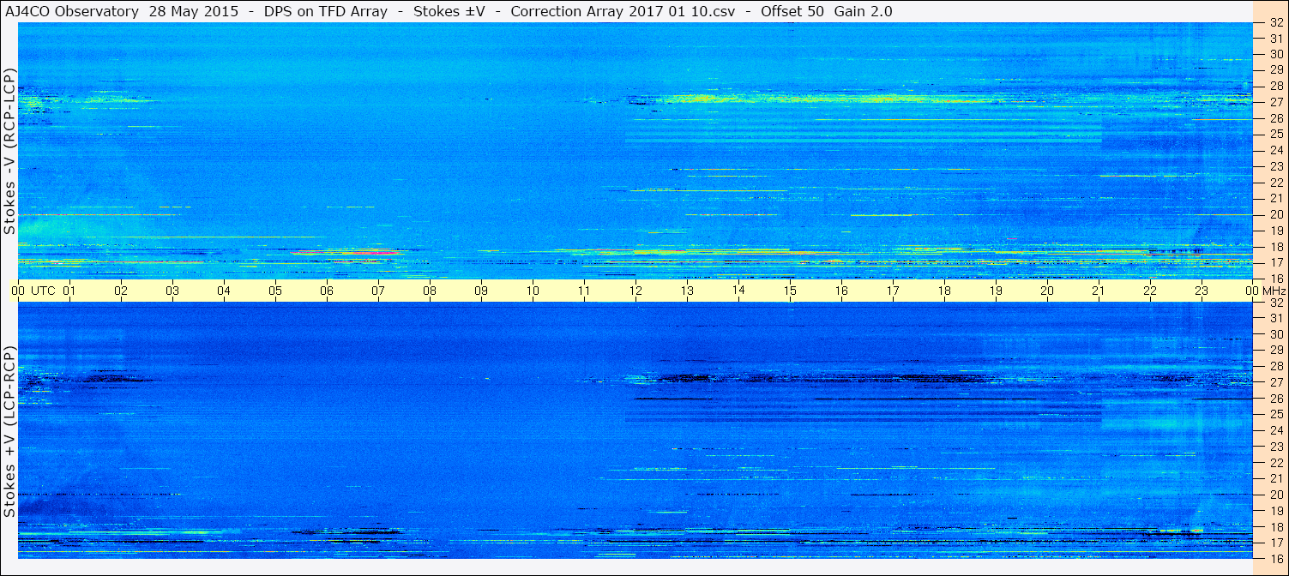The width and height of the screenshot is (1289, 576).
Task: Select the 01 hour mark on the time axis
Action: click(x=69, y=291)
